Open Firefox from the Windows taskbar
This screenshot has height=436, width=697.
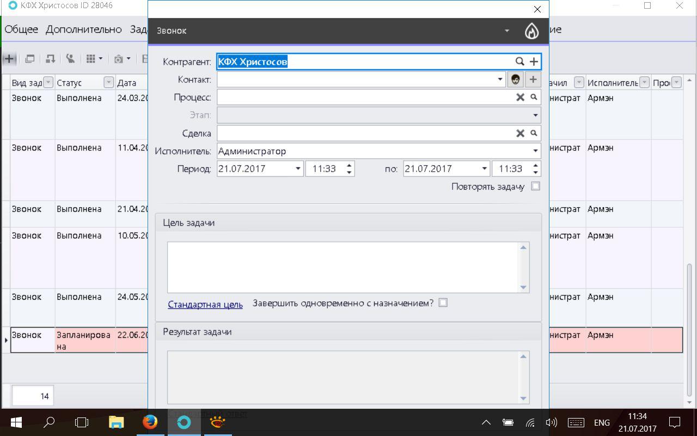pos(150,422)
